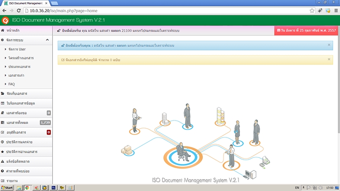This screenshot has width=340, height=191.
Task: Click the red date banner
Action: pos(306,31)
